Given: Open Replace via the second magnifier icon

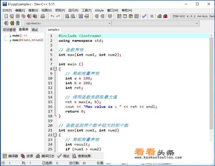Looking at the screenshot, I should (73, 16).
